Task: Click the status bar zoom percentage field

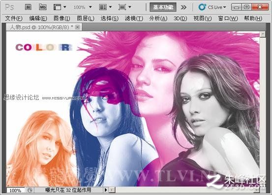Action: click(x=16, y=190)
